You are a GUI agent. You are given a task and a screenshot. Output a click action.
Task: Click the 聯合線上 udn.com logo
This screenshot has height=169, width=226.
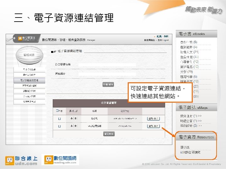(21, 161)
